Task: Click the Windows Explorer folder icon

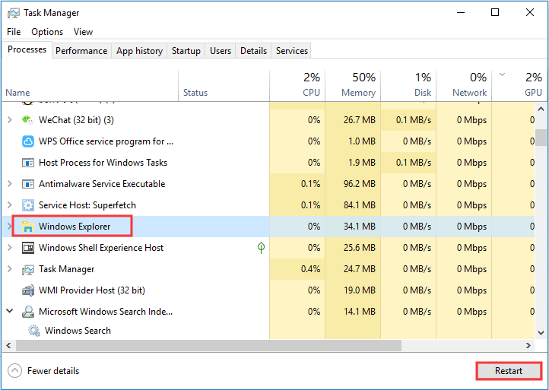Action: [x=27, y=227]
